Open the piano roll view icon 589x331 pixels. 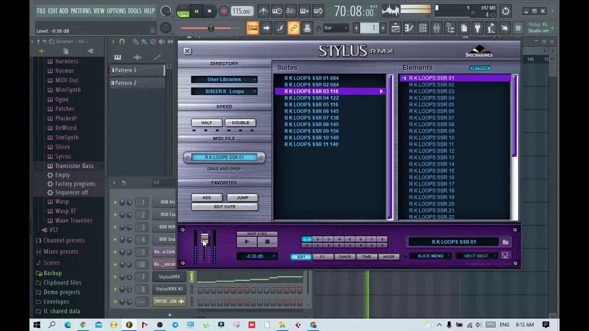pos(409,28)
